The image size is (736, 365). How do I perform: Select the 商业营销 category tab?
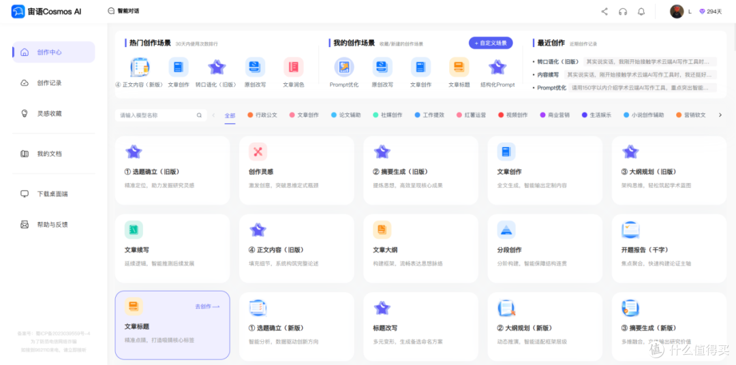555,115
